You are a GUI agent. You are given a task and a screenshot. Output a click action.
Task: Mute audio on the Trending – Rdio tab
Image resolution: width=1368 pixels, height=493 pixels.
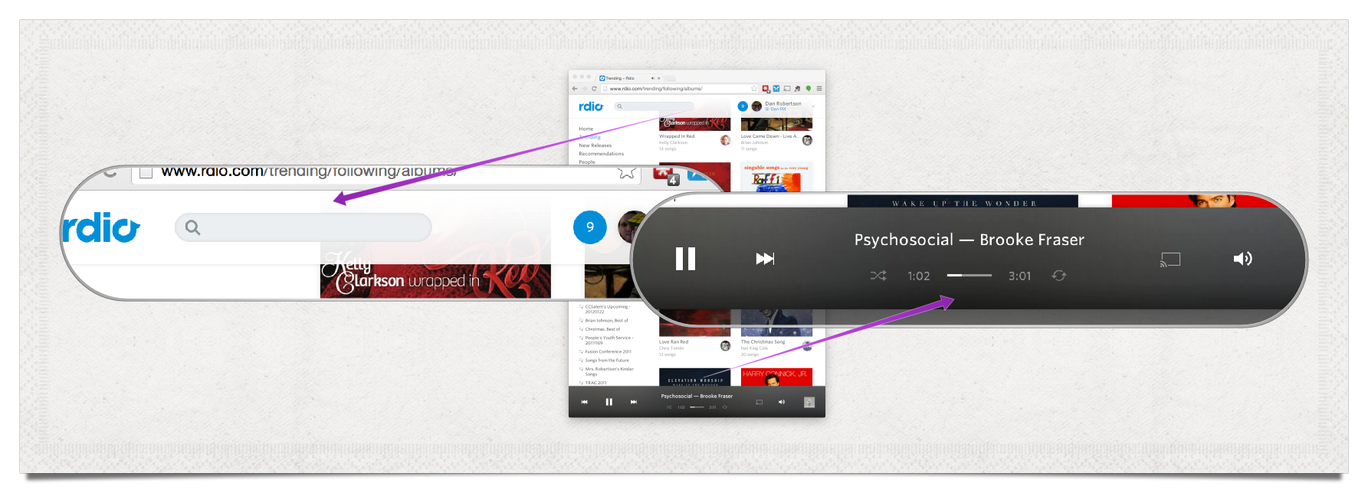point(652,78)
